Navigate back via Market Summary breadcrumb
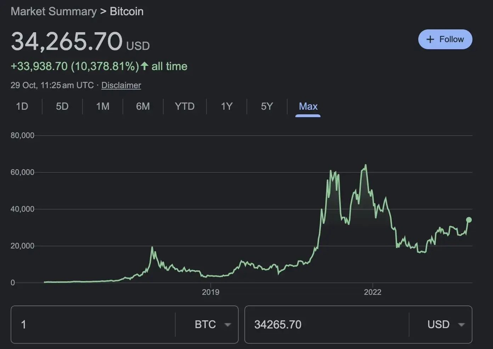This screenshot has width=493, height=349. pos(53,11)
